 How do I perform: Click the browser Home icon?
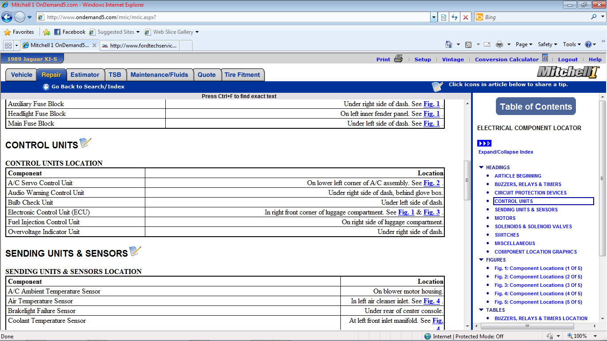(449, 44)
